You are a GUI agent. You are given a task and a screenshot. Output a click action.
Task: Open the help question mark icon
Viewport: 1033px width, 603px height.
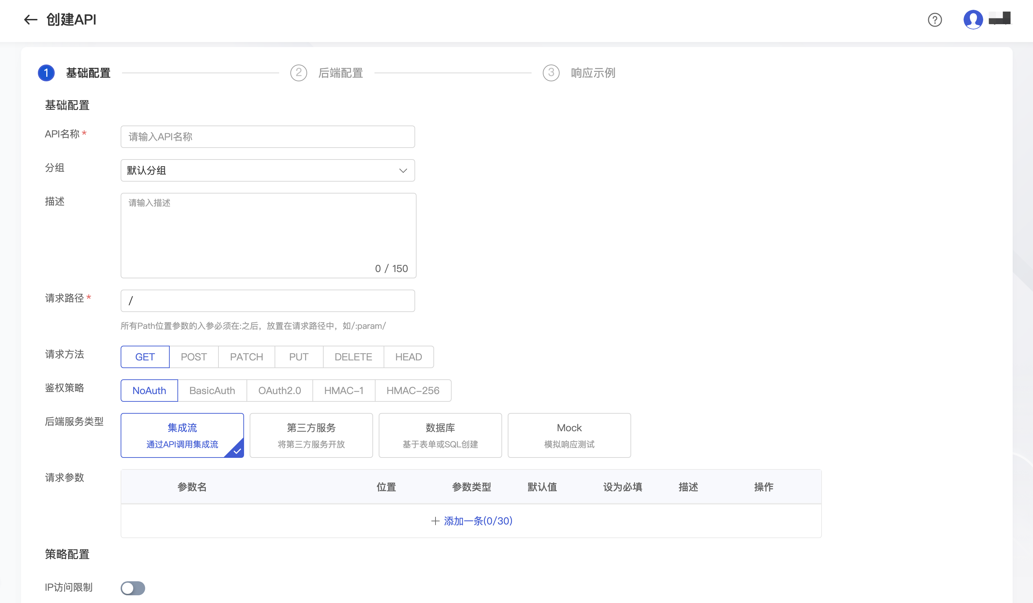(934, 20)
